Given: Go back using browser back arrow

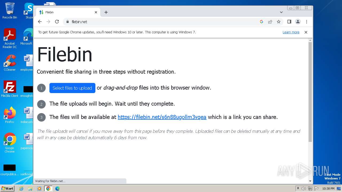Looking at the screenshot, I should (40, 22).
